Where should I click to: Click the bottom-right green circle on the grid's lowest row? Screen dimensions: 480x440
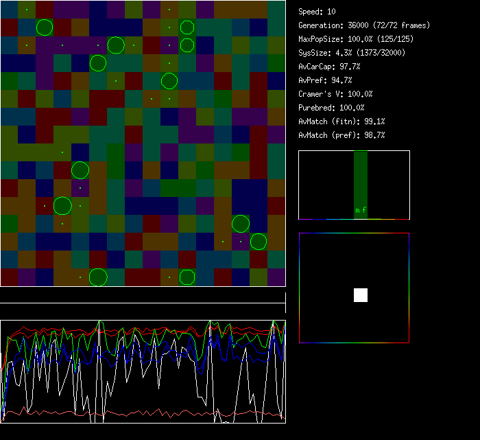pyautogui.click(x=187, y=277)
